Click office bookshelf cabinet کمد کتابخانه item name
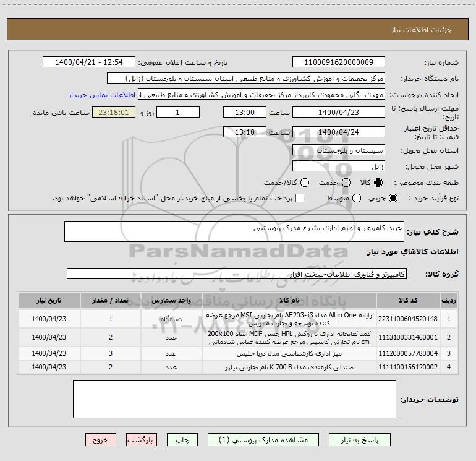 289,337
